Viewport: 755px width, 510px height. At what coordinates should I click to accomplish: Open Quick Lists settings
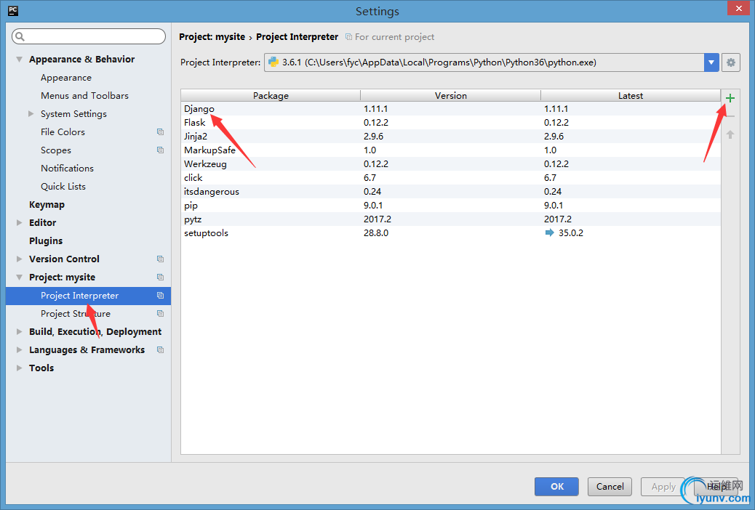pyautogui.click(x=63, y=186)
